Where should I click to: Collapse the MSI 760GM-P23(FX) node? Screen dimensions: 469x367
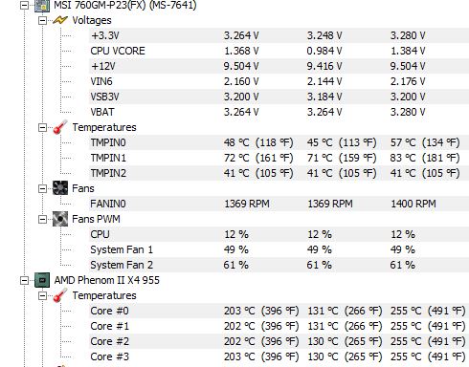pyautogui.click(x=24, y=6)
